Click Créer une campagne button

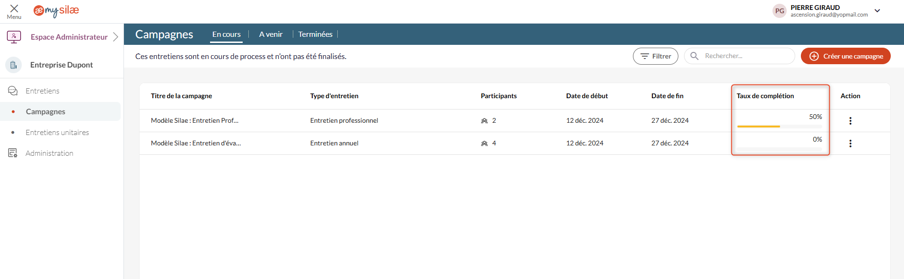pos(846,56)
